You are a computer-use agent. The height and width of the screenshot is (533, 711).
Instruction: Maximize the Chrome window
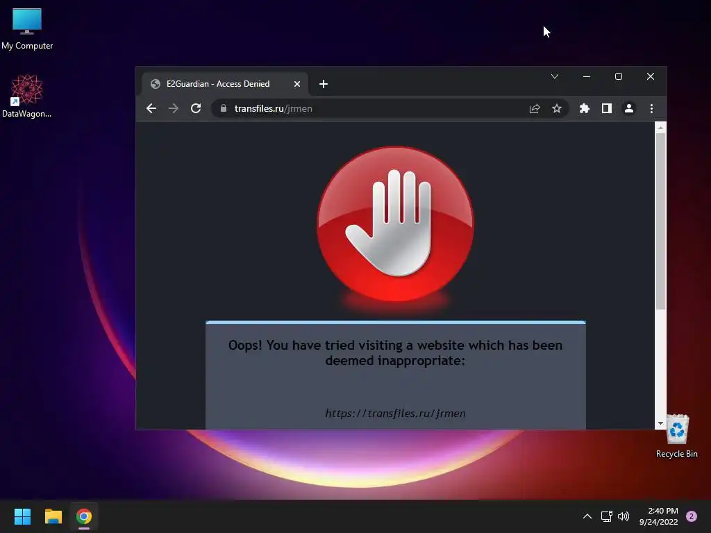click(x=619, y=76)
